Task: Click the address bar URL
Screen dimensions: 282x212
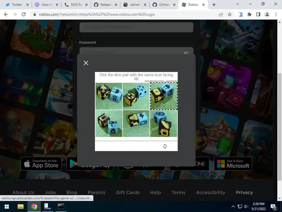Action: tap(97, 14)
